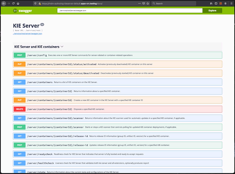This screenshot has height=174, width=235.
Task: Open the library icon in toolbar
Action: pyautogui.click(x=211, y=3)
